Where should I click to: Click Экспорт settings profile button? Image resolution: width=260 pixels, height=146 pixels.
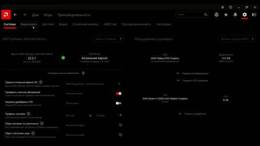click(x=101, y=116)
